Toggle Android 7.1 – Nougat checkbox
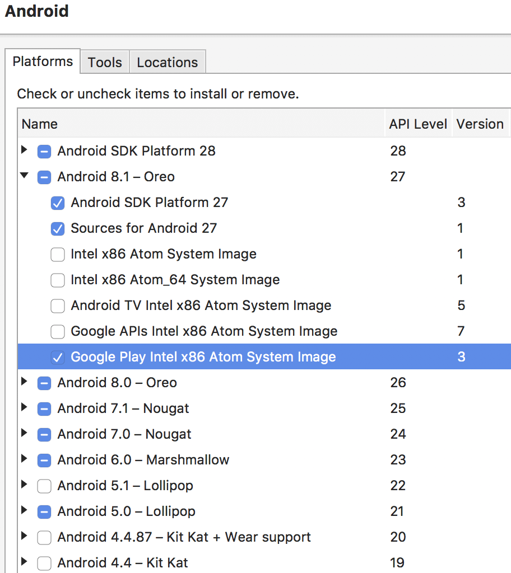 (x=44, y=409)
